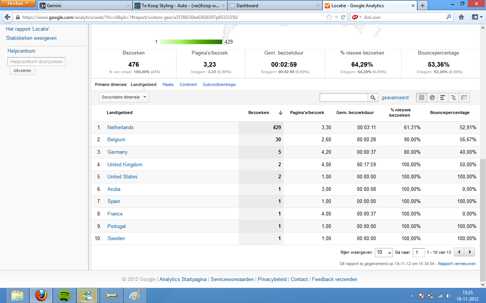486x303 pixels.
Task: Select the Plaats primary dimension
Action: [168, 85]
